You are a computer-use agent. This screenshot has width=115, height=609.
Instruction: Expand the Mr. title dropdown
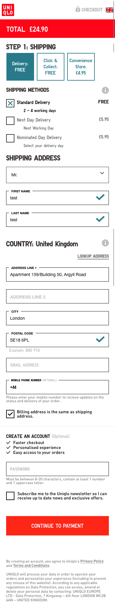click(57, 175)
